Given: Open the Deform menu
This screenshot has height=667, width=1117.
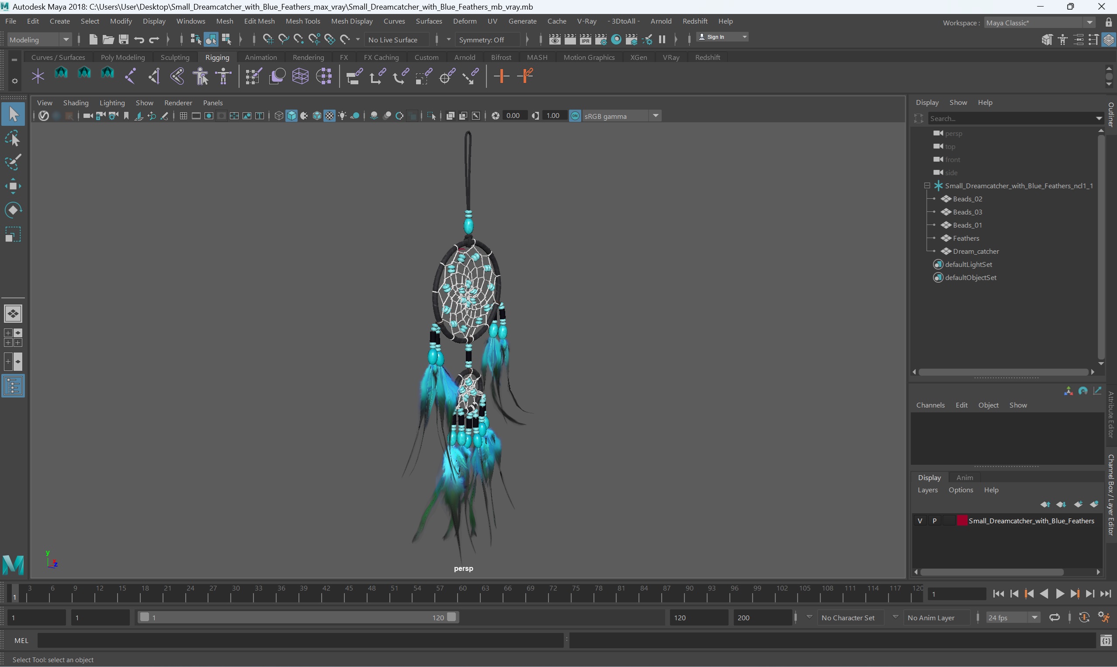Looking at the screenshot, I should [x=465, y=21].
